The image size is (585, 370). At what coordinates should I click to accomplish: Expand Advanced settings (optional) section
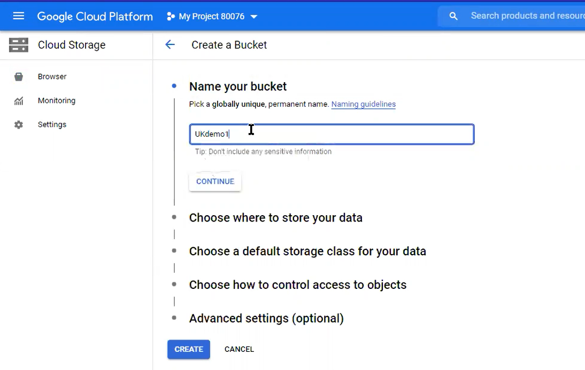(x=266, y=318)
